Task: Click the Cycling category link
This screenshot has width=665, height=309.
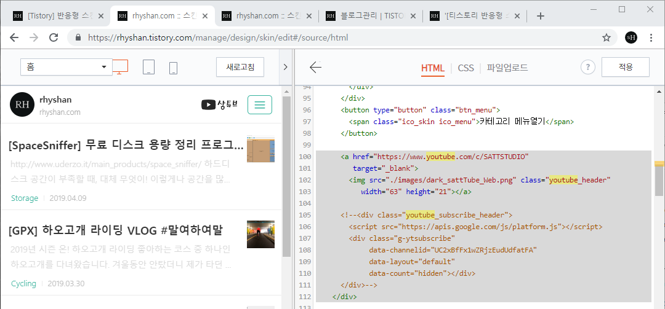Action: point(23,284)
